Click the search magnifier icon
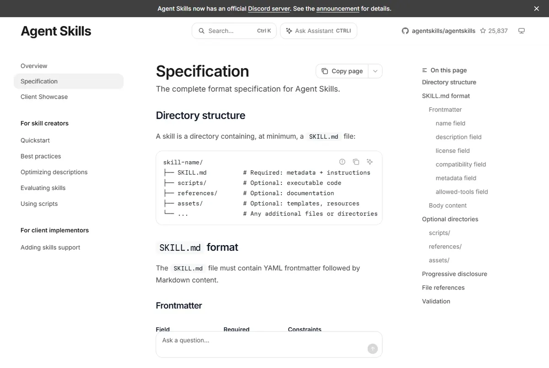The width and height of the screenshot is (549, 368). (x=201, y=31)
